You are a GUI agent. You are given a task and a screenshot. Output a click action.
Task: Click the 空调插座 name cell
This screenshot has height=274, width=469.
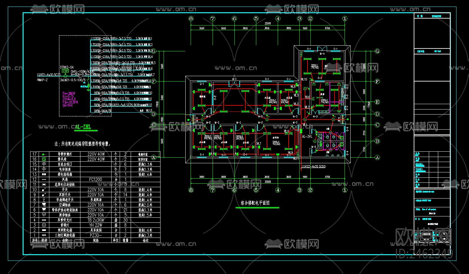[64, 204]
